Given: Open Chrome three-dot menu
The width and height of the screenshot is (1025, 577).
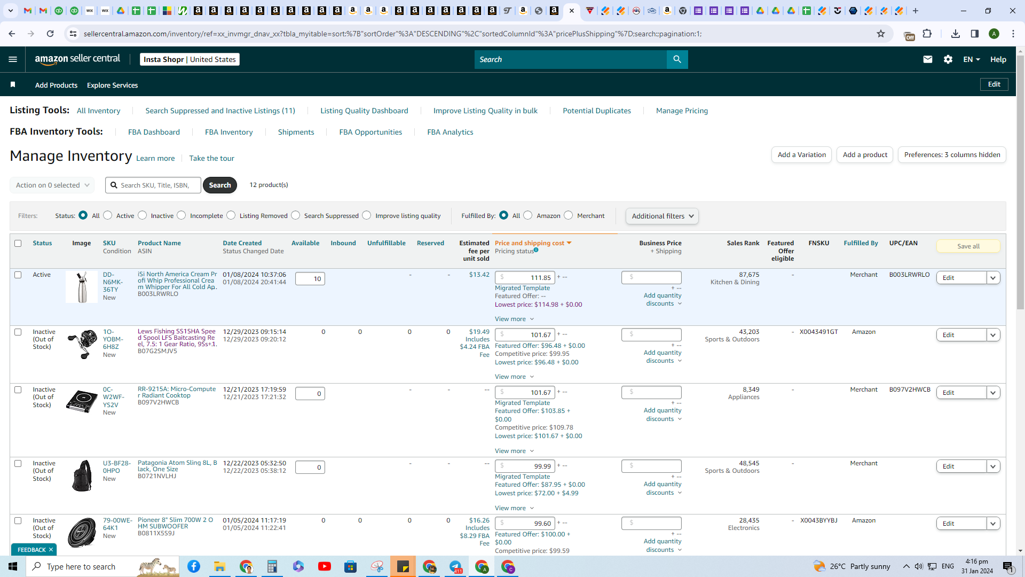Looking at the screenshot, I should point(1013,34).
